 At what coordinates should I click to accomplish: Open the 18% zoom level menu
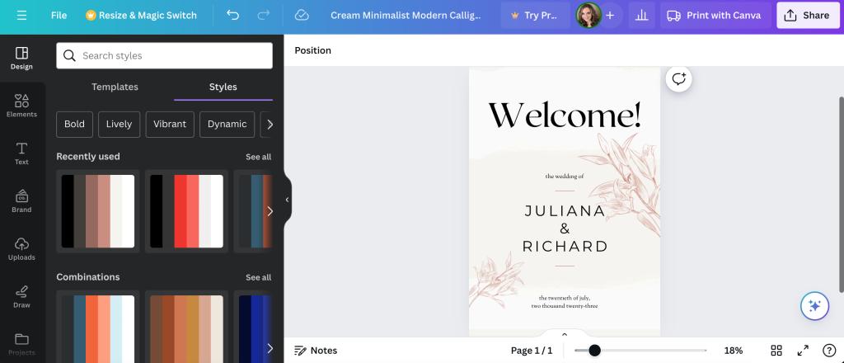click(733, 351)
